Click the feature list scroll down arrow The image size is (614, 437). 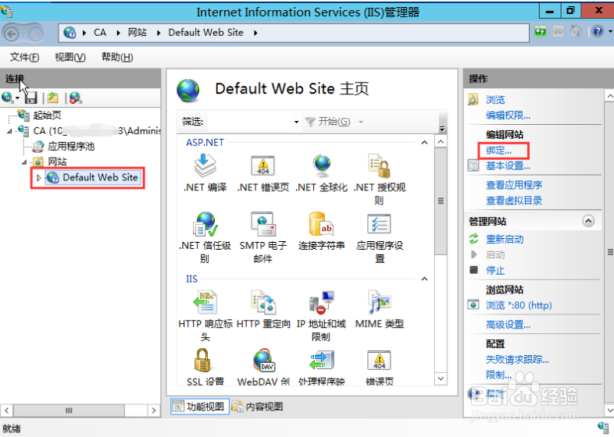point(441,378)
